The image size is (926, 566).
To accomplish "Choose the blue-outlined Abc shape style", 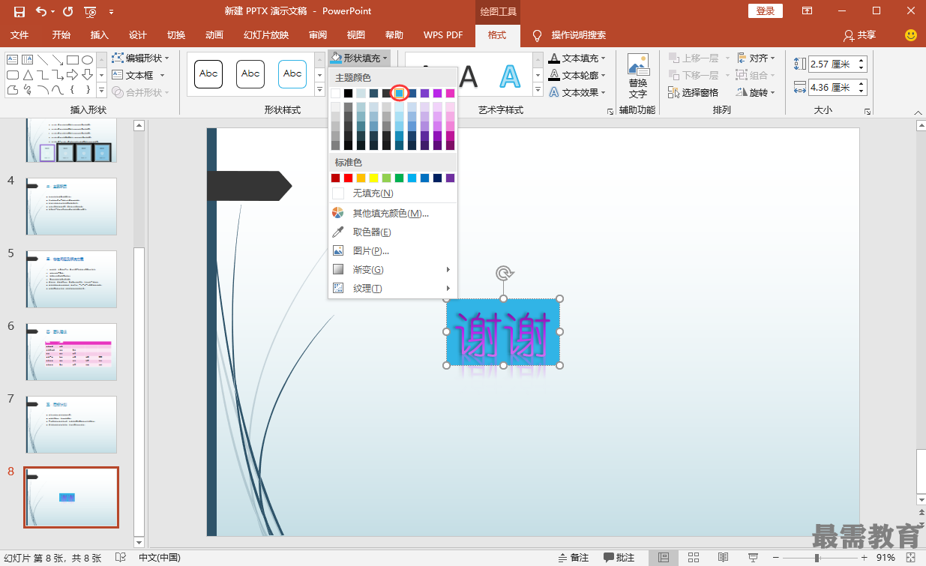I will [292, 73].
